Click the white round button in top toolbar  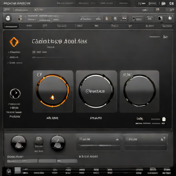[8, 18]
